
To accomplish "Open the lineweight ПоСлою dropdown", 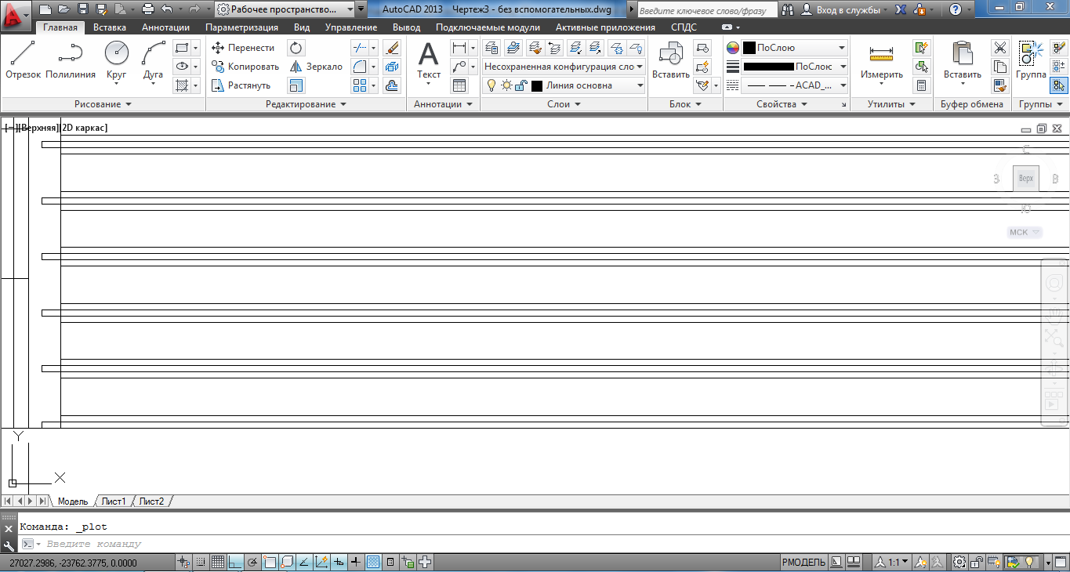I will [795, 67].
